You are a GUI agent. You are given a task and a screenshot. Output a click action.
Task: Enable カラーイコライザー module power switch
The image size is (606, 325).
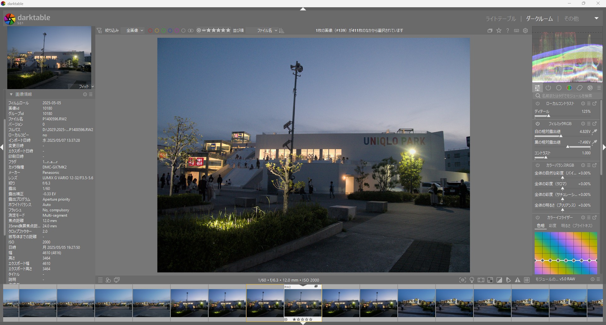click(538, 218)
